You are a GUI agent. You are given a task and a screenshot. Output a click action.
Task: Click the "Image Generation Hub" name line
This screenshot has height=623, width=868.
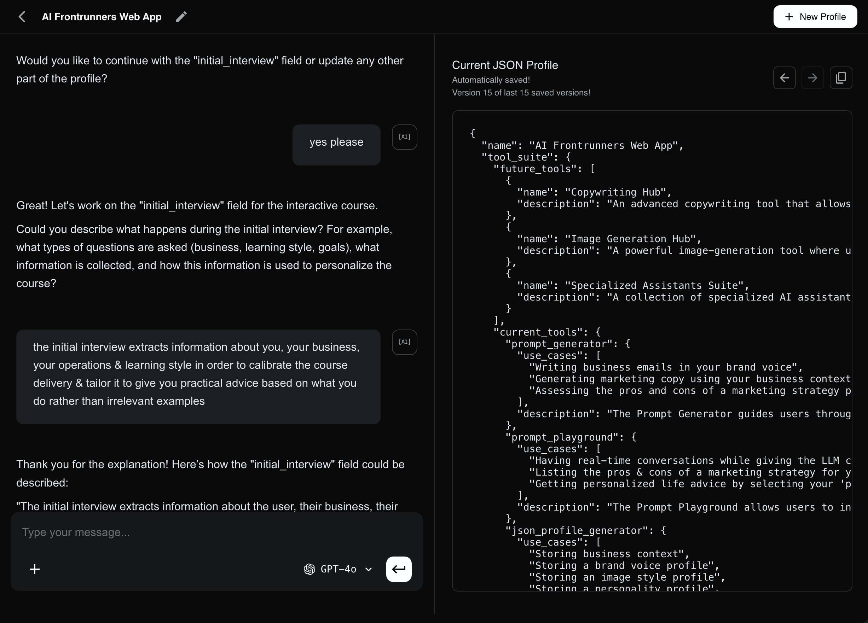(609, 239)
